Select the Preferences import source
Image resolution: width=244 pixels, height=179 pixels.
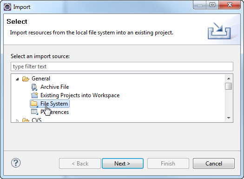click(x=54, y=112)
